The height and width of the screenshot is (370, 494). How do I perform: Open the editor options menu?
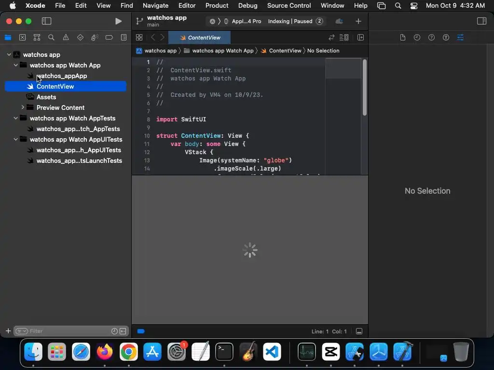click(x=343, y=38)
